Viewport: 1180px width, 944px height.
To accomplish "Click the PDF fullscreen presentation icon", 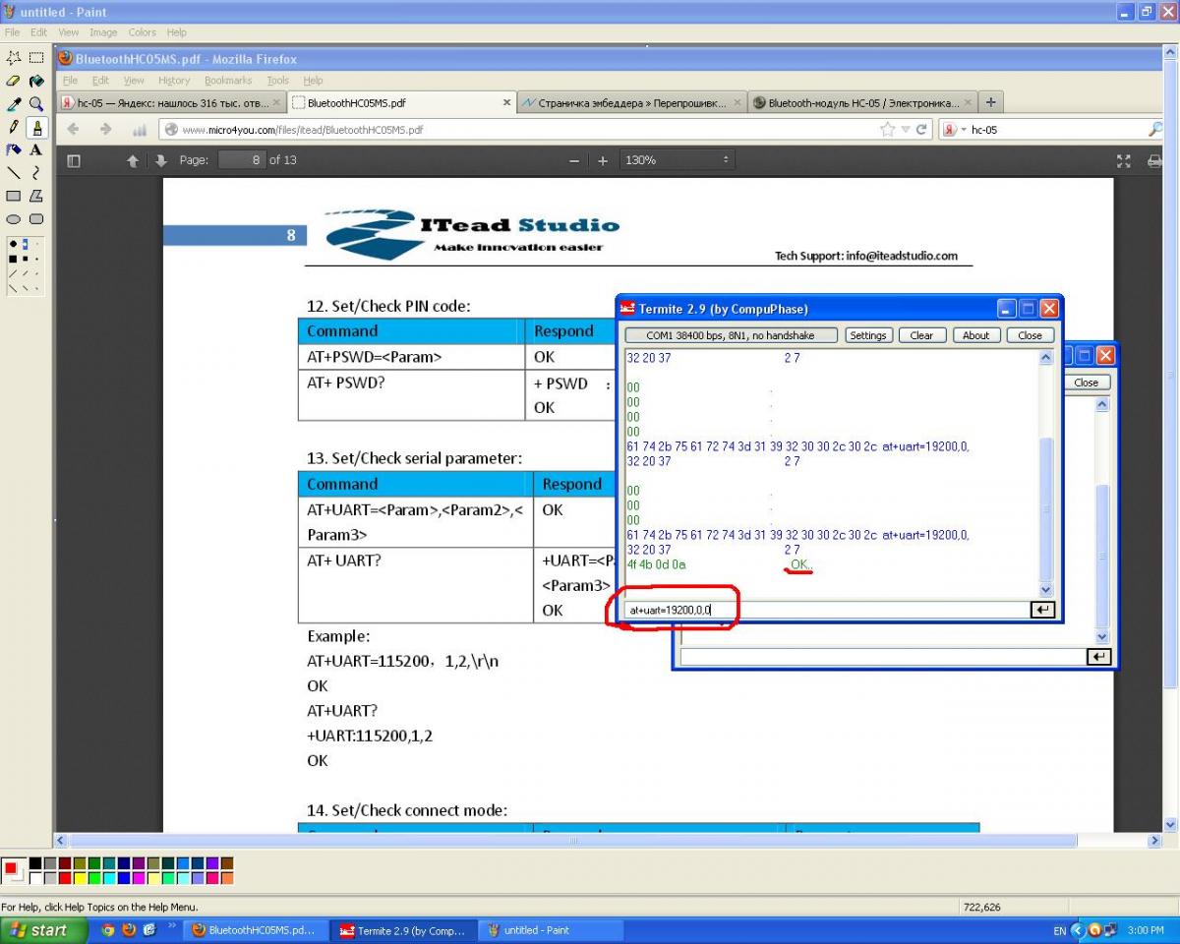I will 1124,160.
